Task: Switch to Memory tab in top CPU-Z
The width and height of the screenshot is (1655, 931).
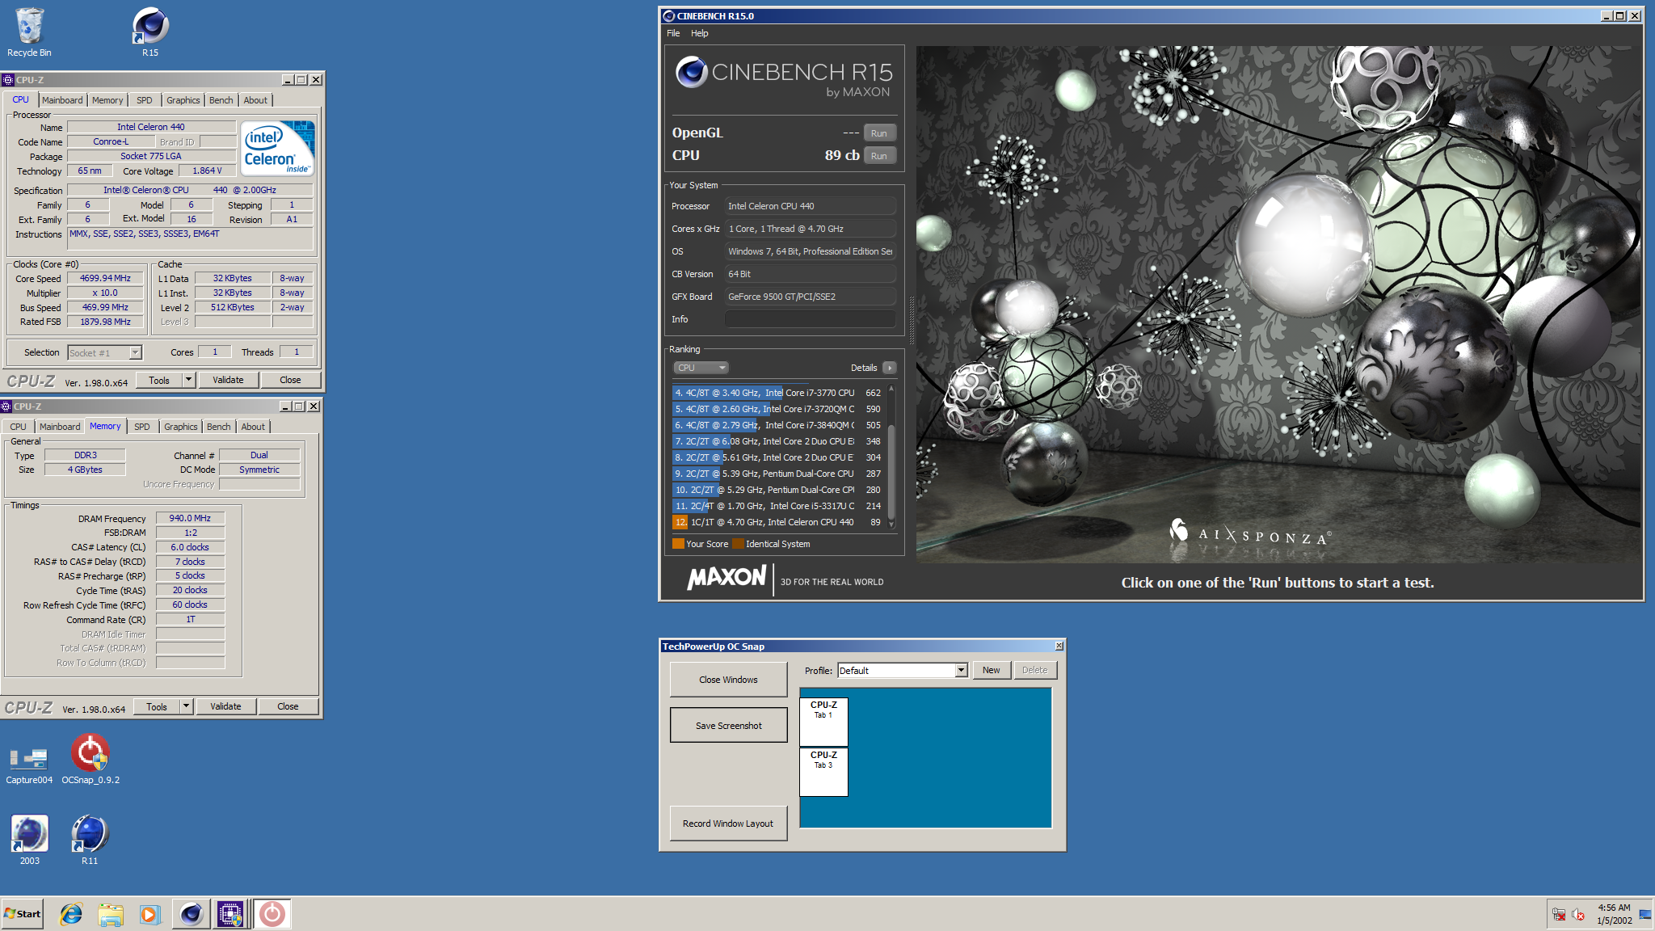Action: pyautogui.click(x=107, y=100)
